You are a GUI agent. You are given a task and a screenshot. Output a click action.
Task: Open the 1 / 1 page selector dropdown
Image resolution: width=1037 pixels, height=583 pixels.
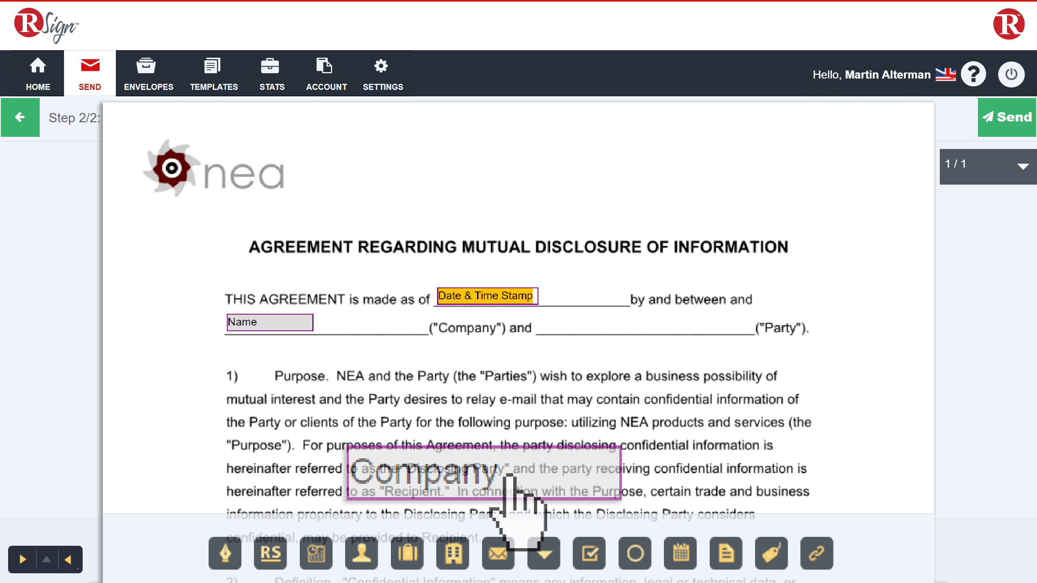click(x=988, y=166)
